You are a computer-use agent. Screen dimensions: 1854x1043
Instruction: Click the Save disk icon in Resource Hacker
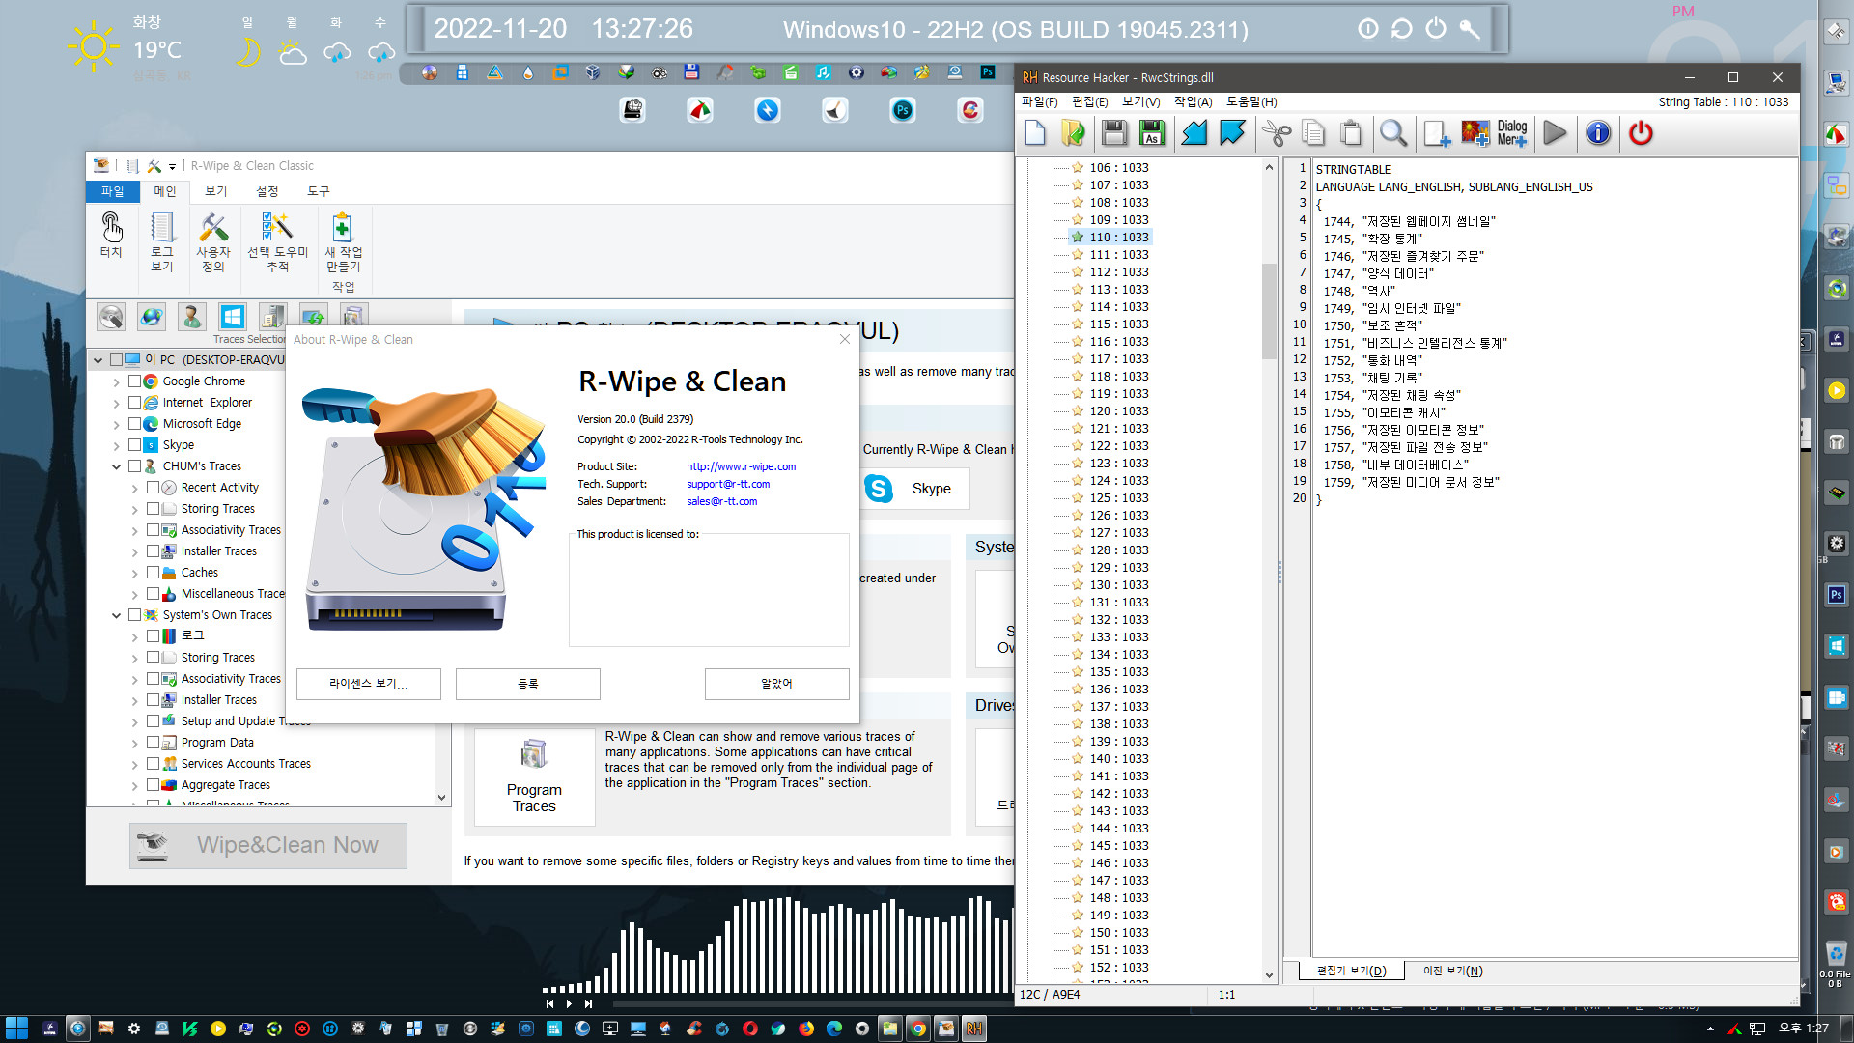(1113, 133)
